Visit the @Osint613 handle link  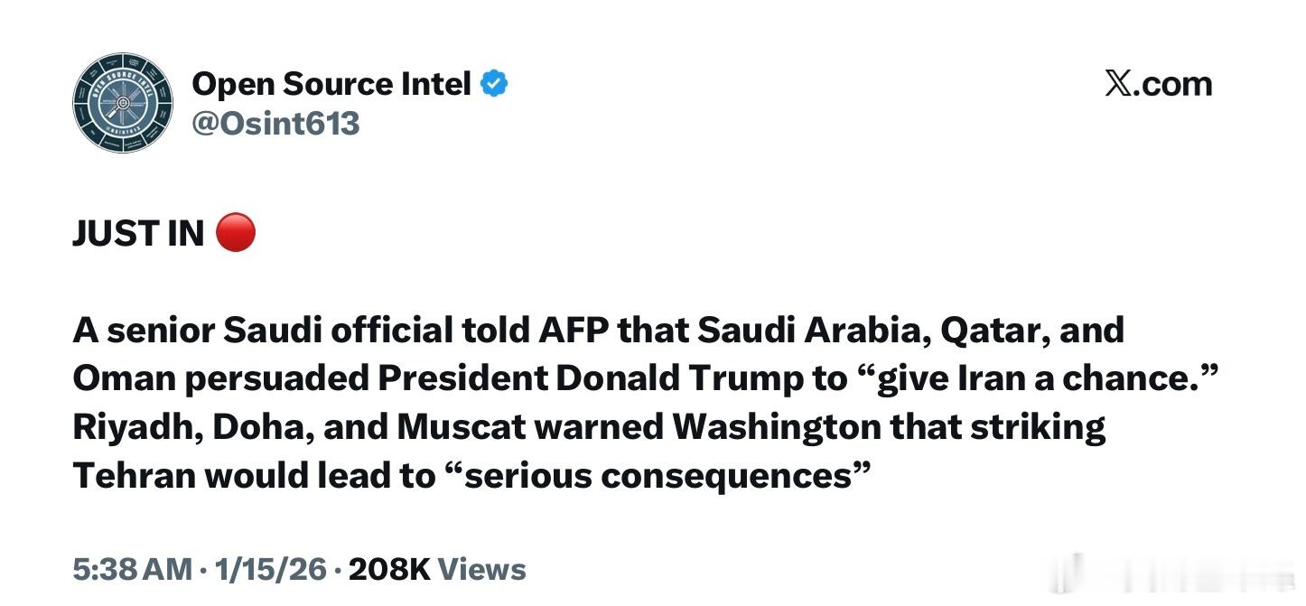(x=275, y=123)
